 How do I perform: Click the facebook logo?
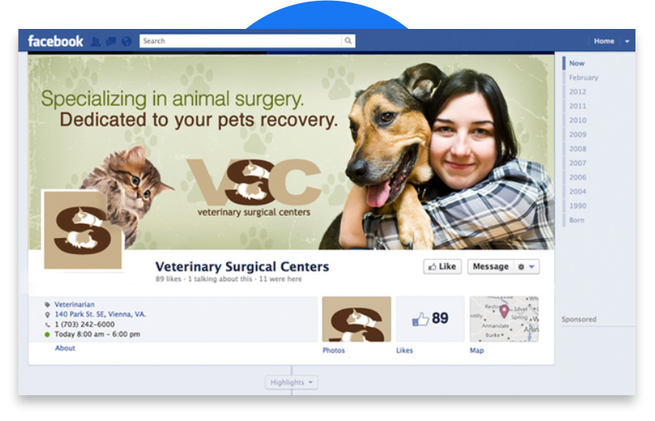[55, 41]
